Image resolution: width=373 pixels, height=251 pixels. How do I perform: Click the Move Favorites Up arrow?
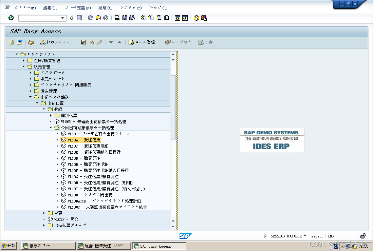click(119, 42)
